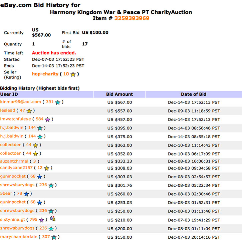Select the winning bid amount US $567.00 in table
242x242 pixels.
point(119,102)
